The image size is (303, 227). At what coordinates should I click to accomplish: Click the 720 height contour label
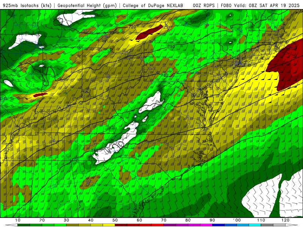coord(132,27)
